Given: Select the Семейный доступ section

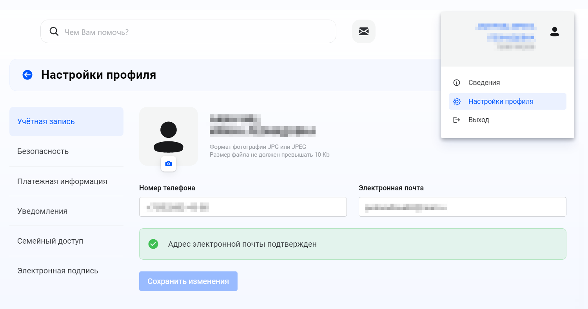Looking at the screenshot, I should [x=66, y=241].
